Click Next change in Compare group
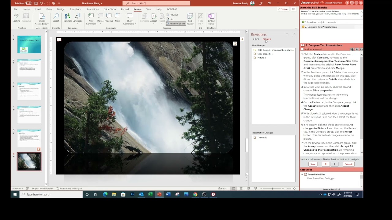The width and height of the screenshot is (392, 220). (x=171, y=19)
